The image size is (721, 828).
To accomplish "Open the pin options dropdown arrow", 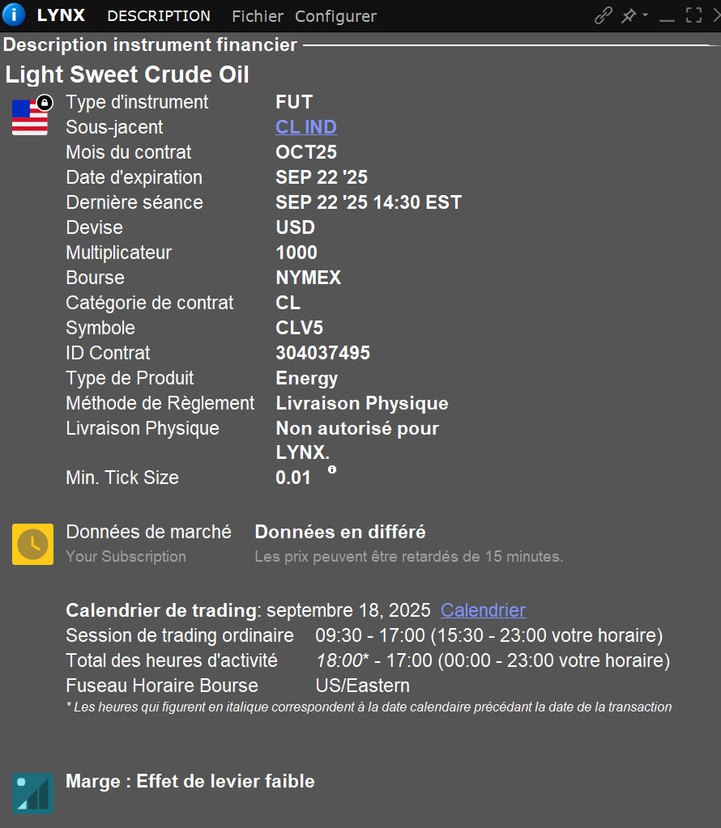I will click(645, 15).
